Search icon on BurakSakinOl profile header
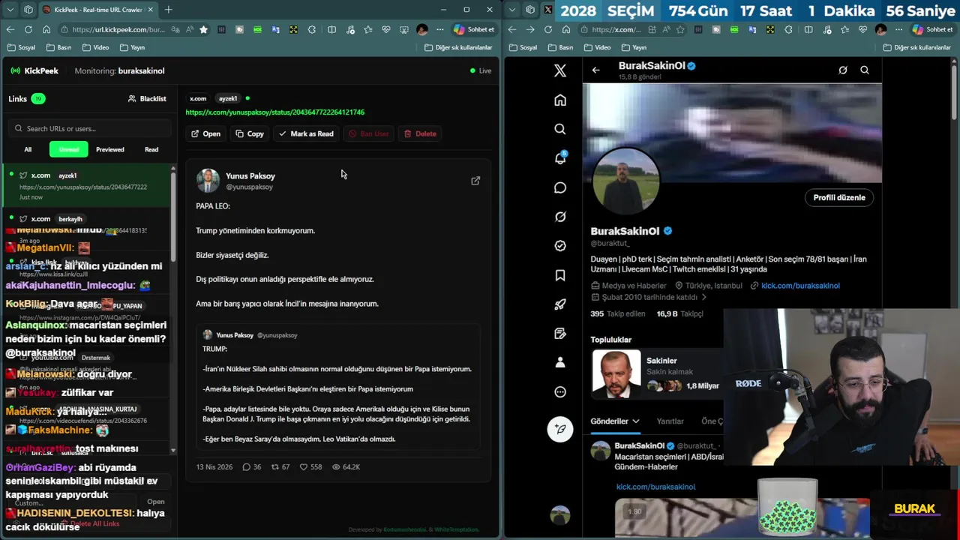 coord(865,70)
